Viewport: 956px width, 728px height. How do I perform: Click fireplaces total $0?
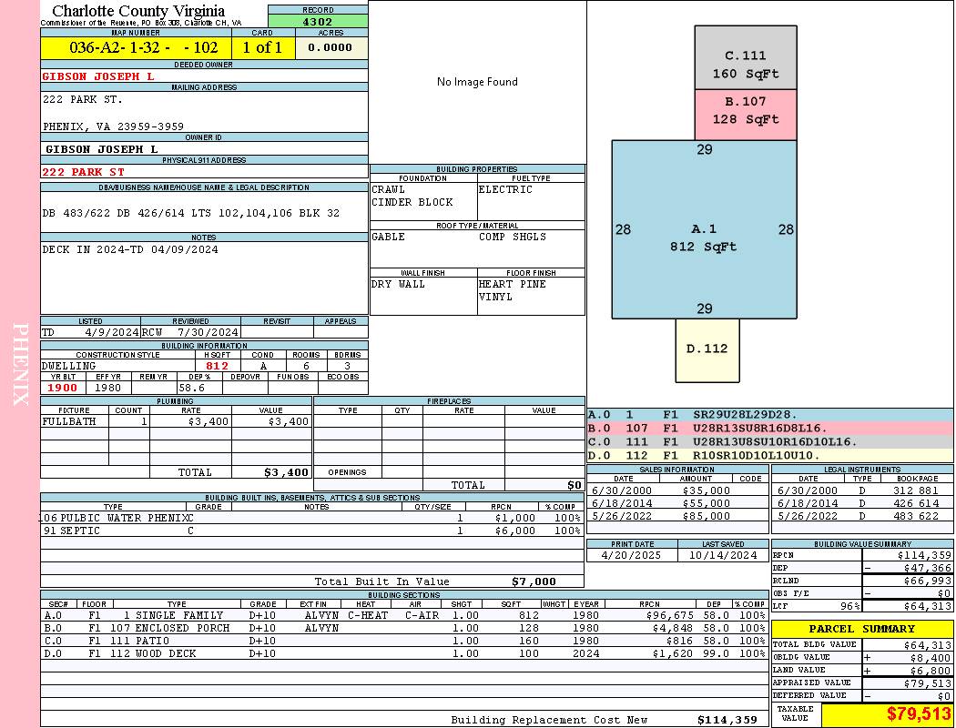point(575,485)
